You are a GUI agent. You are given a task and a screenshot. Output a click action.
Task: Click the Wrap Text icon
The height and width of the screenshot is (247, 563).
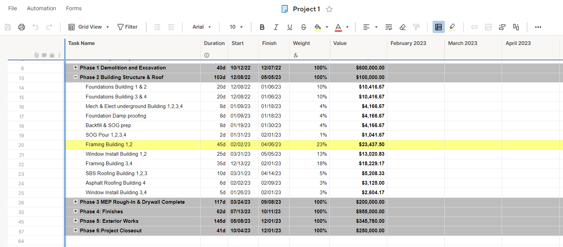[389, 27]
